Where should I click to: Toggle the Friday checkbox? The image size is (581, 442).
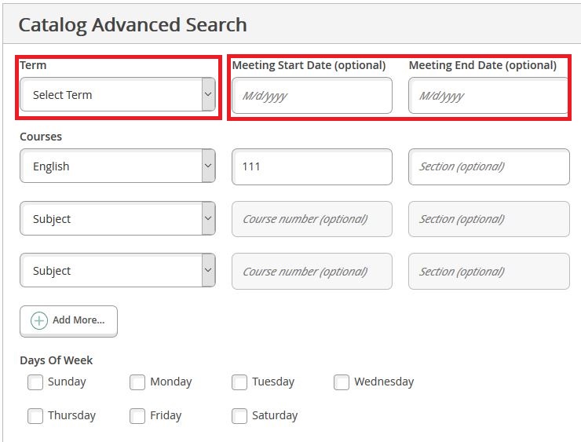(x=137, y=416)
